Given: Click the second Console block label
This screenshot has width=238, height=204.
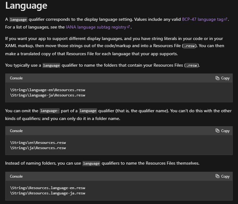Looking at the screenshot, I should 16,131.
